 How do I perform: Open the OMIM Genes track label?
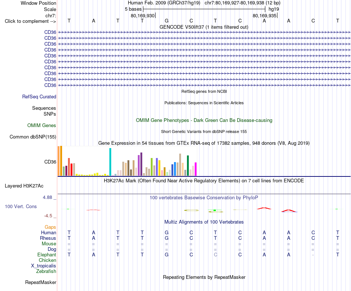point(42,125)
